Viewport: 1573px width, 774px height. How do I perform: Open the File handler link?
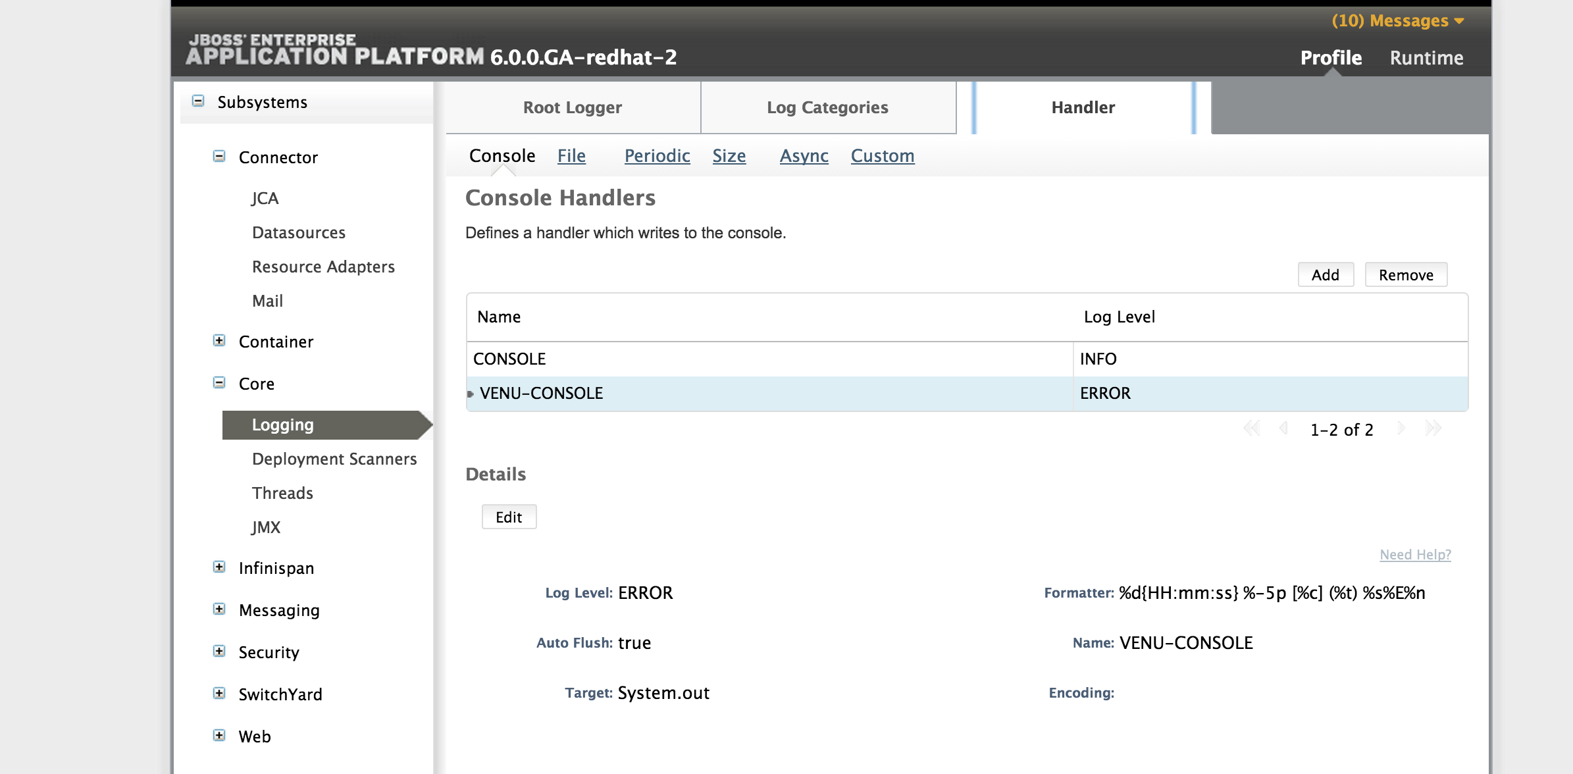click(571, 156)
